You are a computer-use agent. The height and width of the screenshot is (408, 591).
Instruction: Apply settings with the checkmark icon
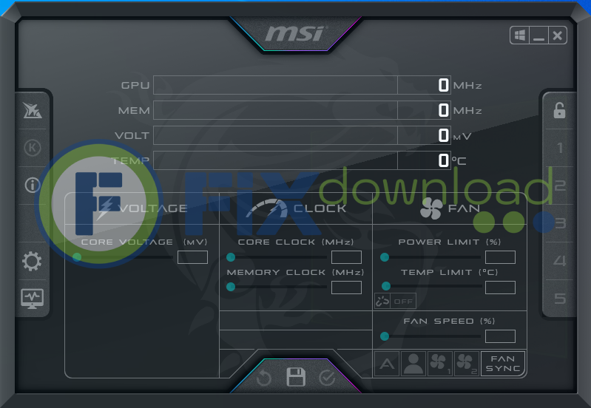pyautogui.click(x=326, y=378)
